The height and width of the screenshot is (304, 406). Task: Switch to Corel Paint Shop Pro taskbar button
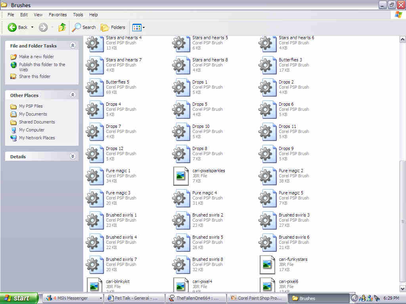point(256,298)
